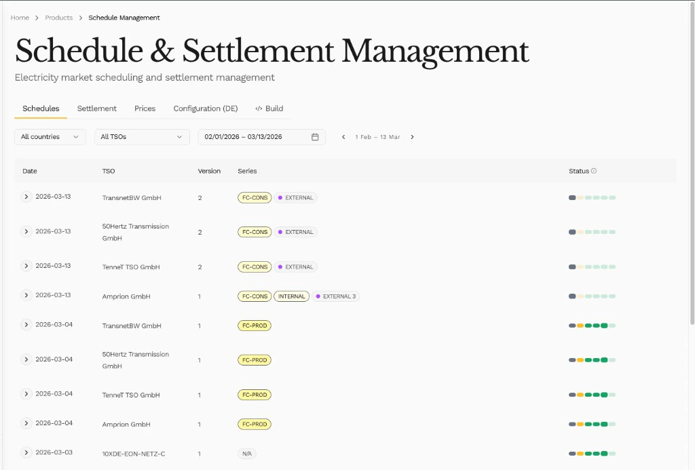Click the code icon next to Build tab
The image size is (695, 470).
pos(257,108)
